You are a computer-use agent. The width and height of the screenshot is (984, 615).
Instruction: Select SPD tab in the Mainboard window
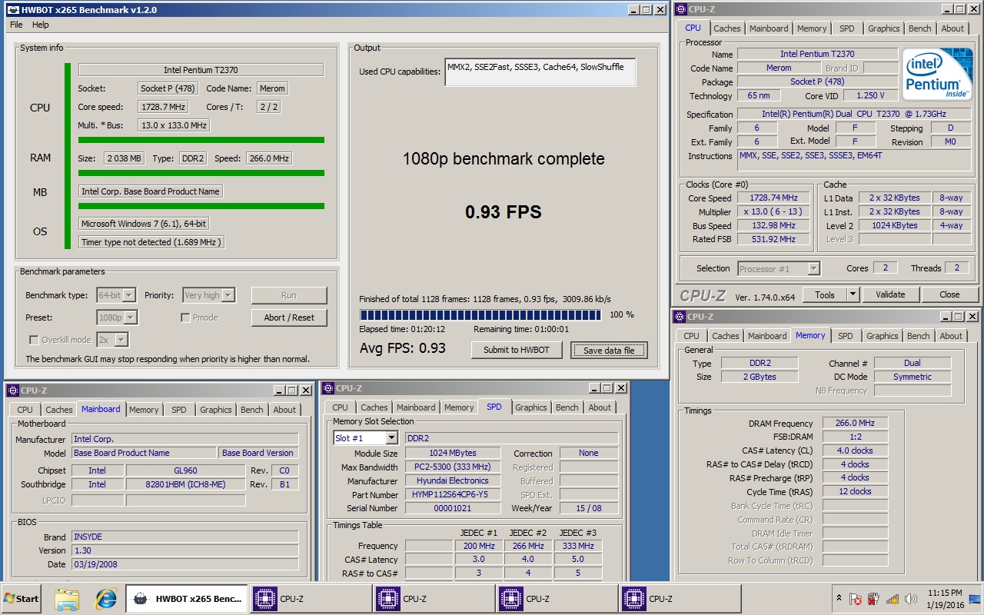(178, 410)
